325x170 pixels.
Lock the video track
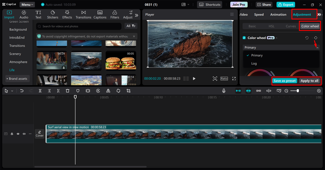12,134
